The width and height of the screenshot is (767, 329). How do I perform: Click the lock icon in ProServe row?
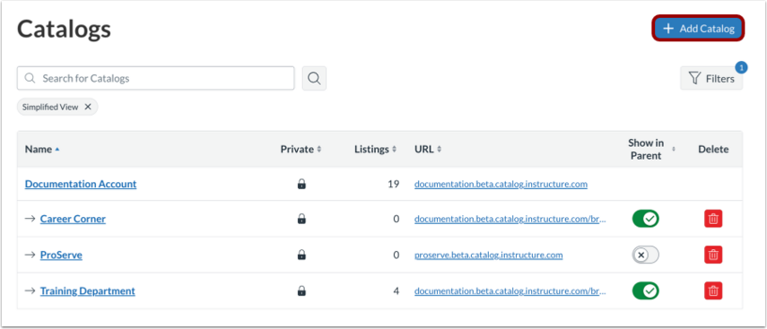301,255
